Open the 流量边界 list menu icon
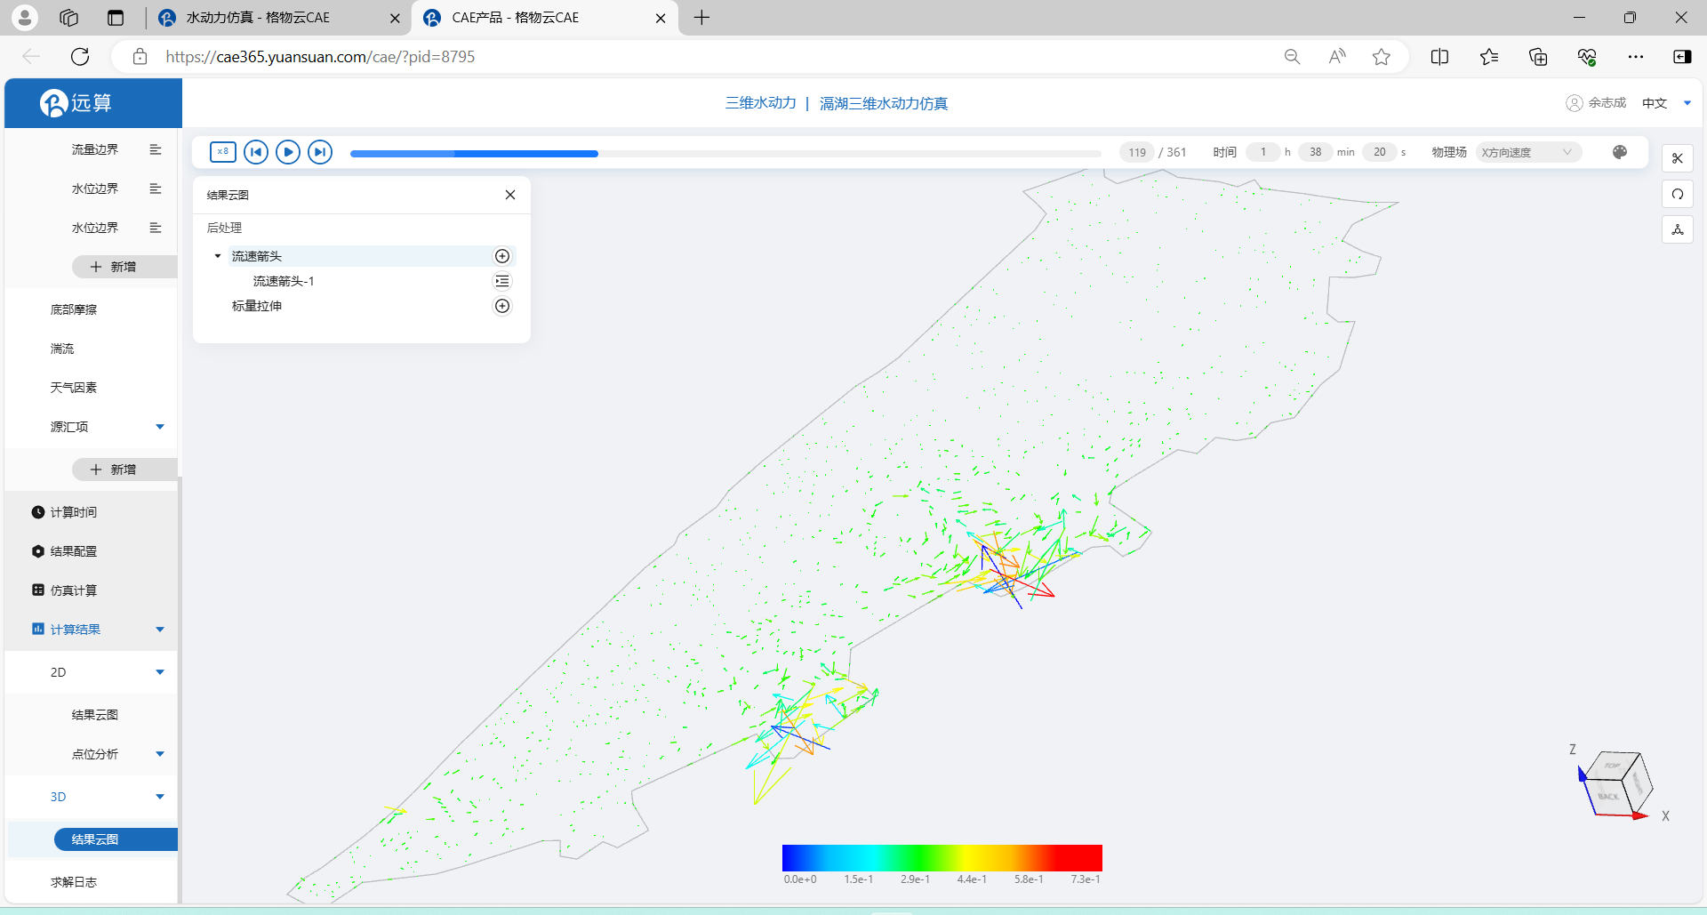 (x=156, y=149)
